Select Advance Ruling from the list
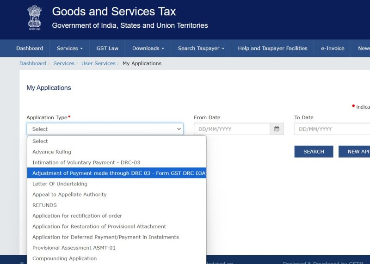The height and width of the screenshot is (264, 370). coord(52,152)
